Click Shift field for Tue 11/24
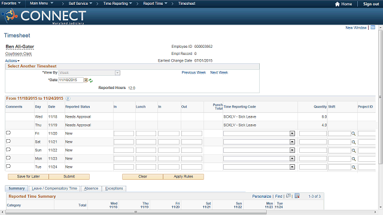This screenshot has width=383, height=215. point(339,167)
